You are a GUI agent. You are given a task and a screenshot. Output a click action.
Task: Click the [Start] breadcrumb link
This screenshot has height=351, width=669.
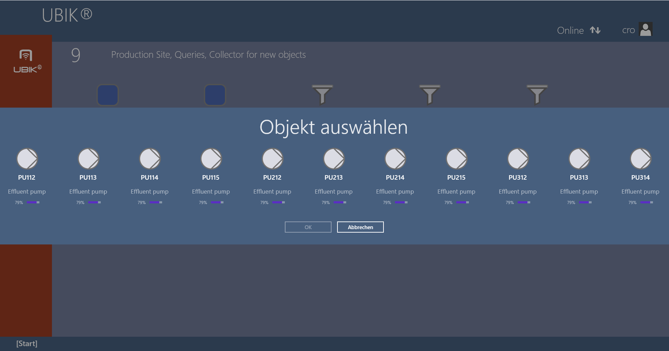(x=27, y=344)
